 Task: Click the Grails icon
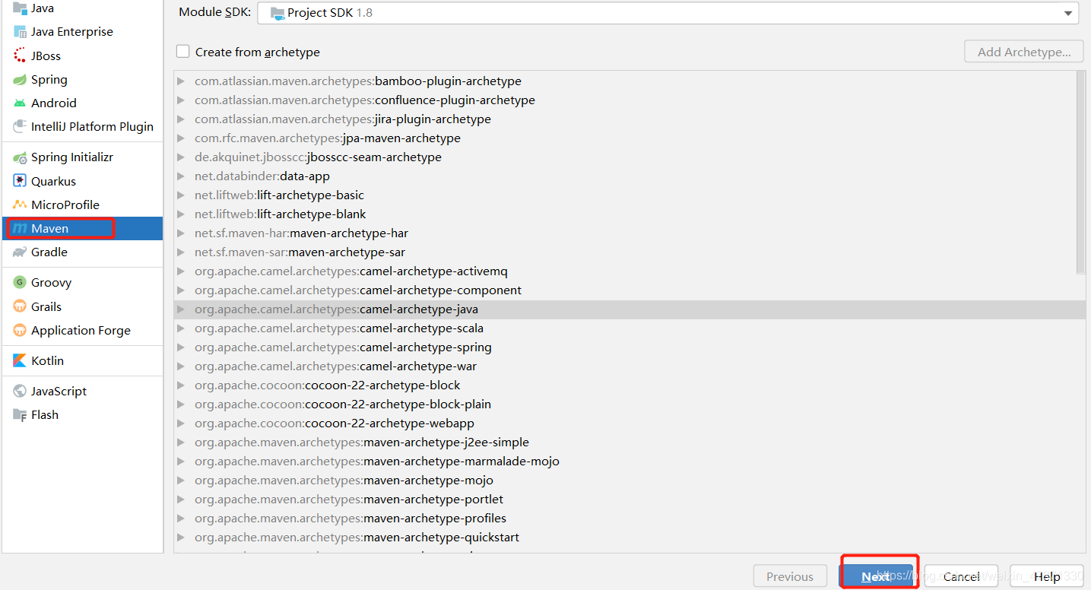[x=20, y=306]
